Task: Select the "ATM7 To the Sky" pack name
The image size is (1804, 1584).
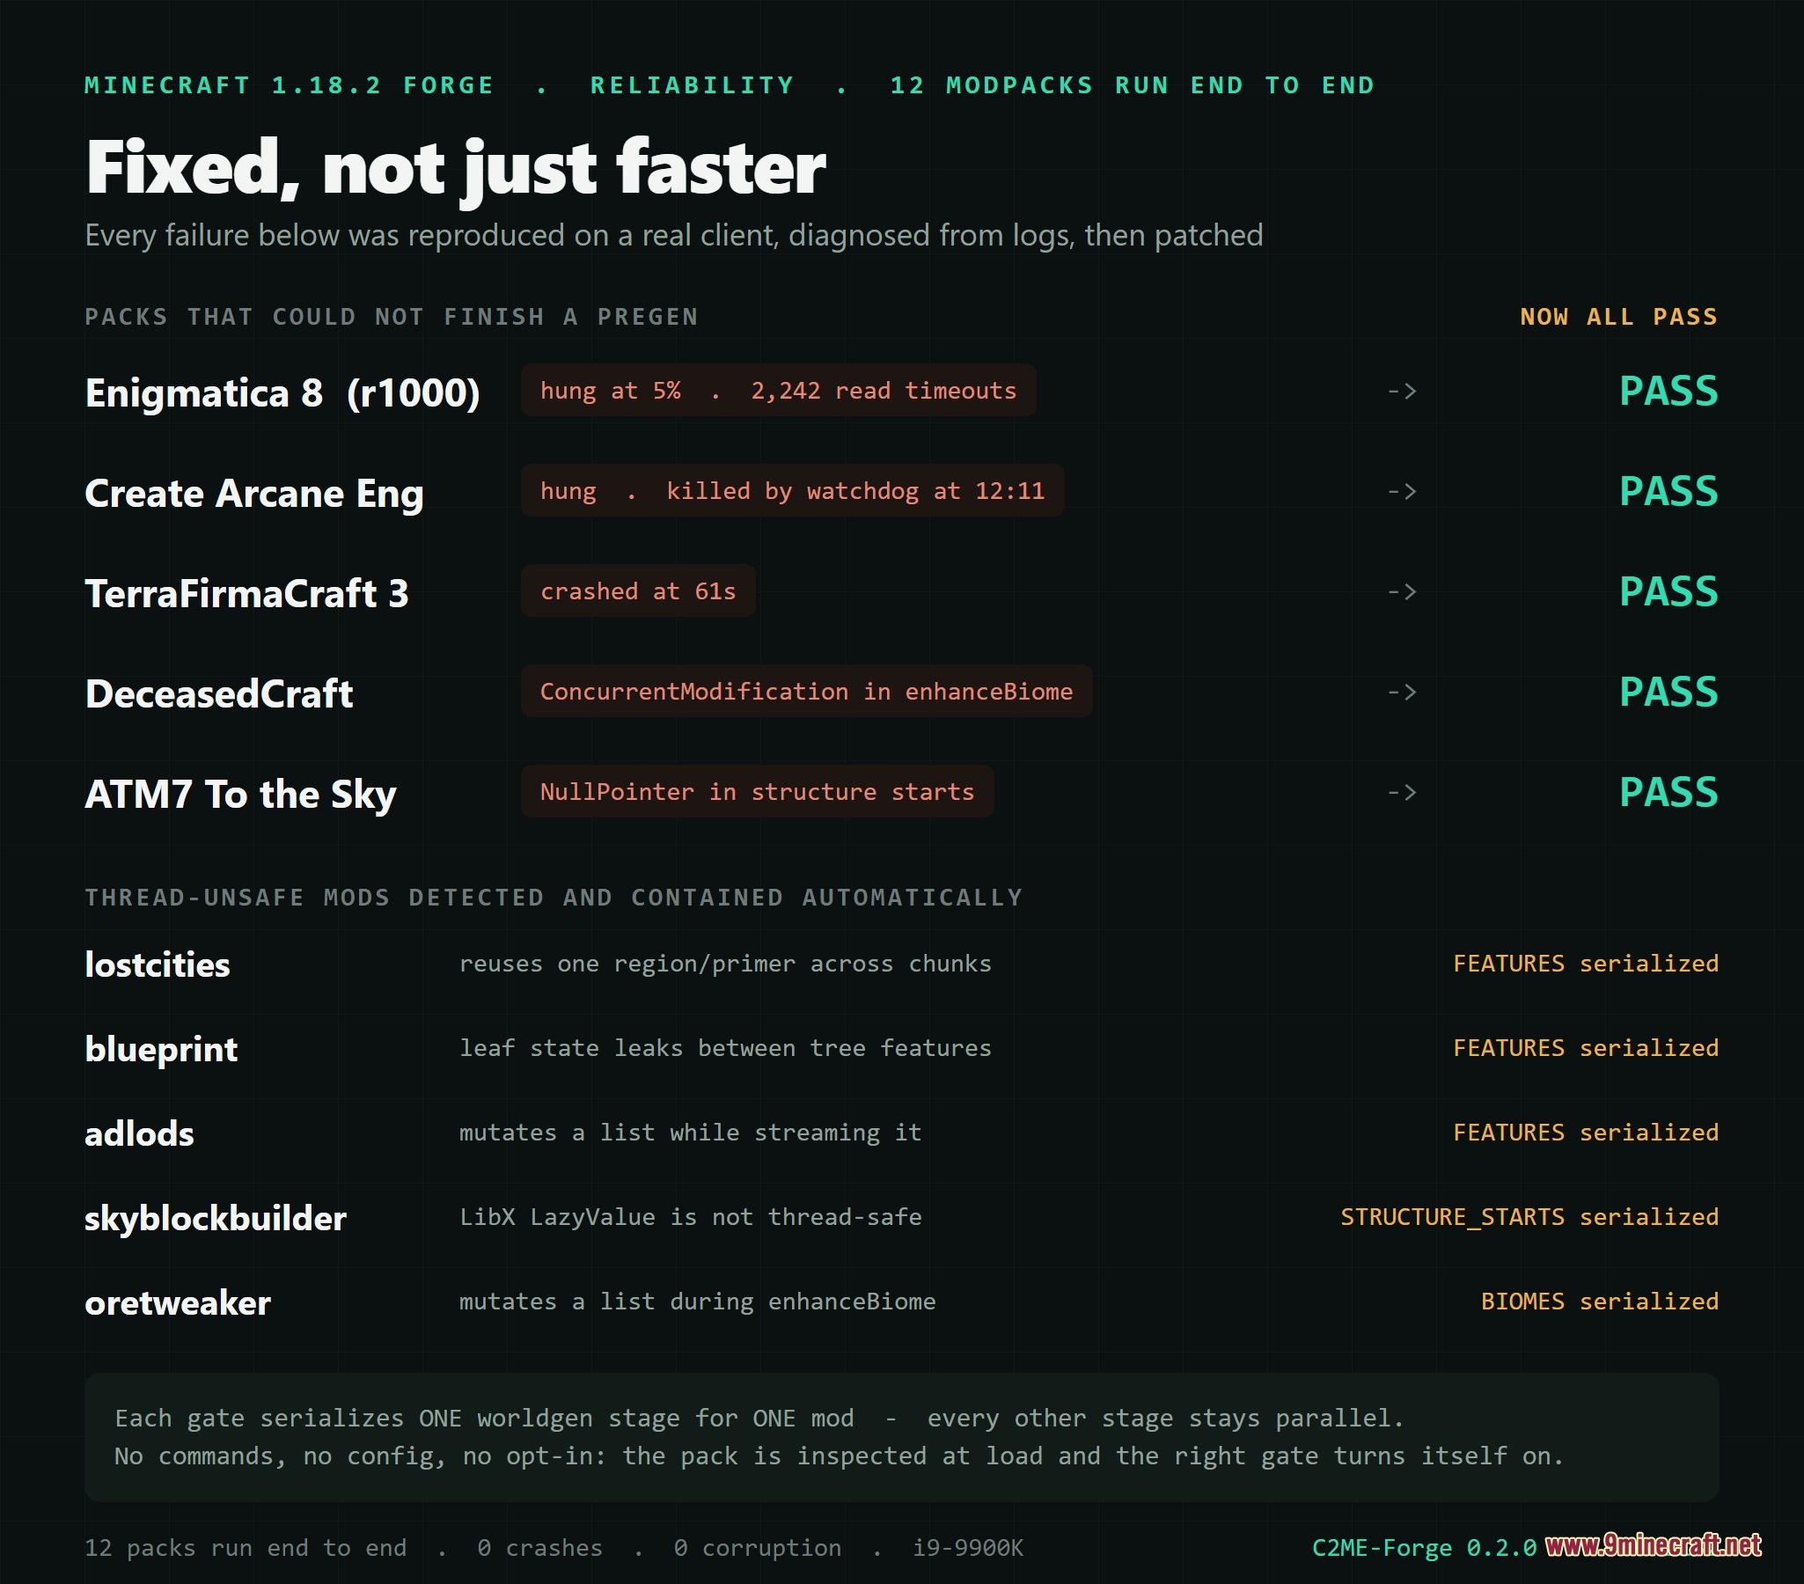Action: click(x=241, y=795)
